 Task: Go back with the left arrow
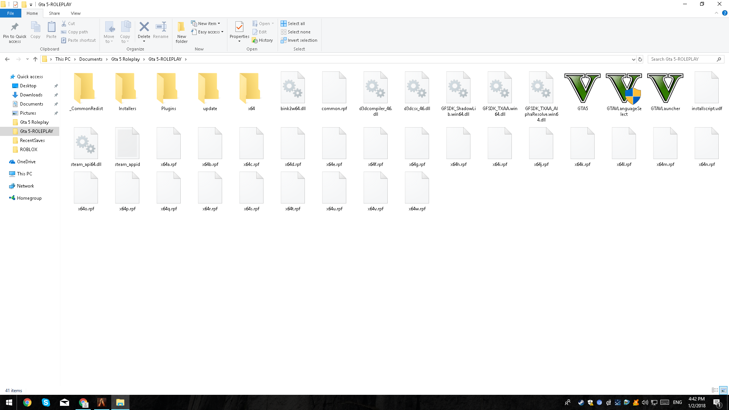click(x=7, y=59)
